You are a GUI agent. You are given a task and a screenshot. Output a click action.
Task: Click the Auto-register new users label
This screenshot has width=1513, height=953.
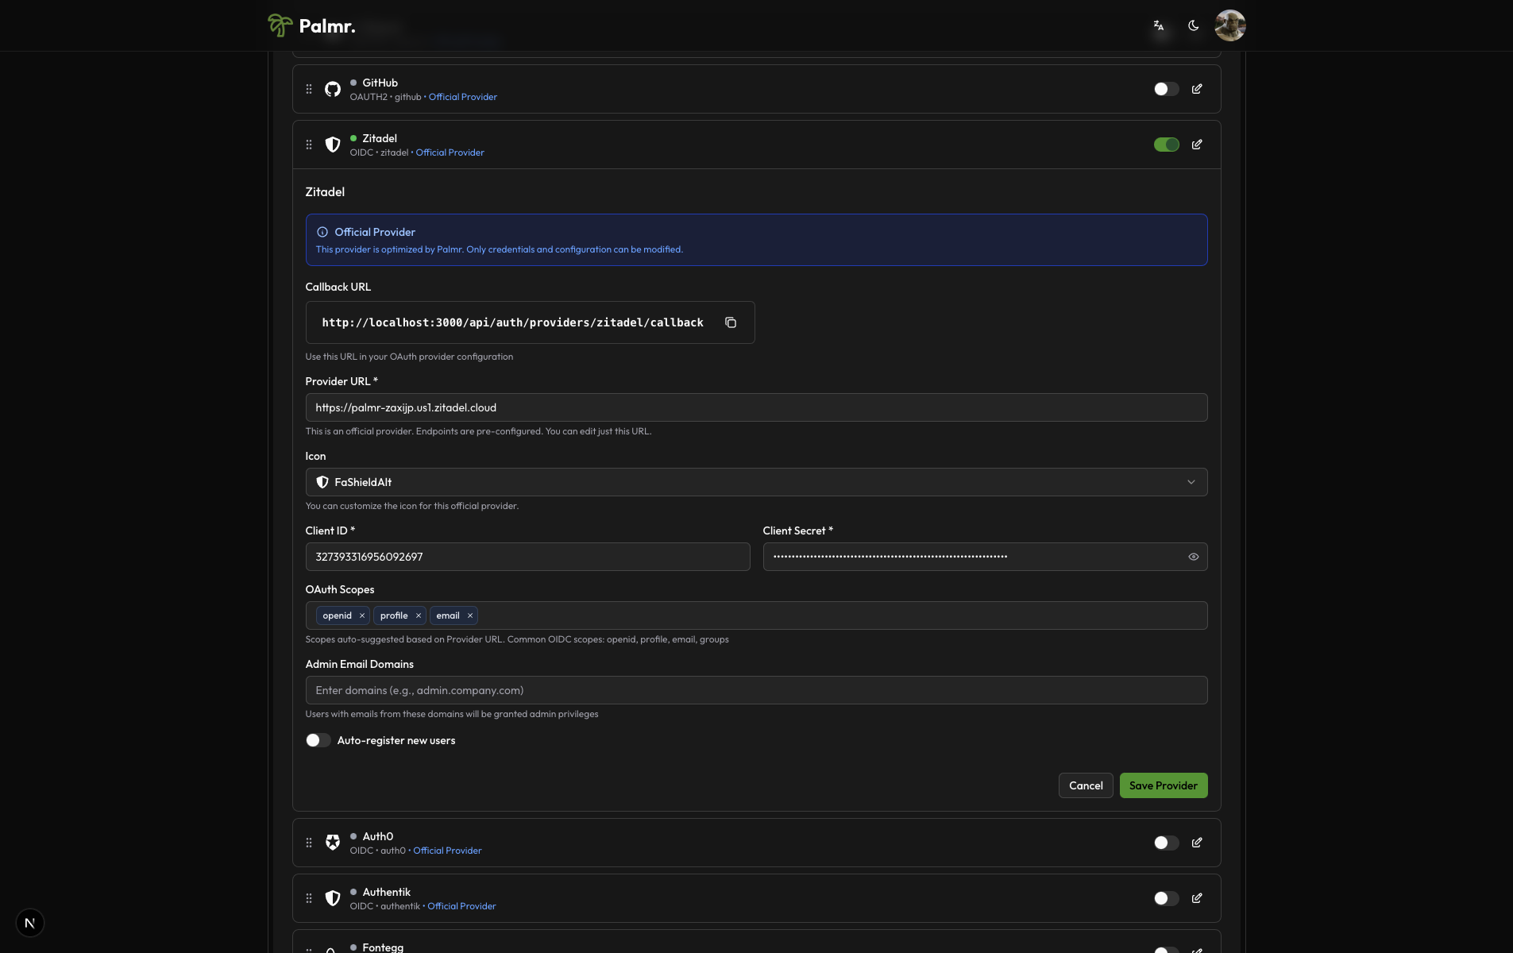(x=396, y=740)
